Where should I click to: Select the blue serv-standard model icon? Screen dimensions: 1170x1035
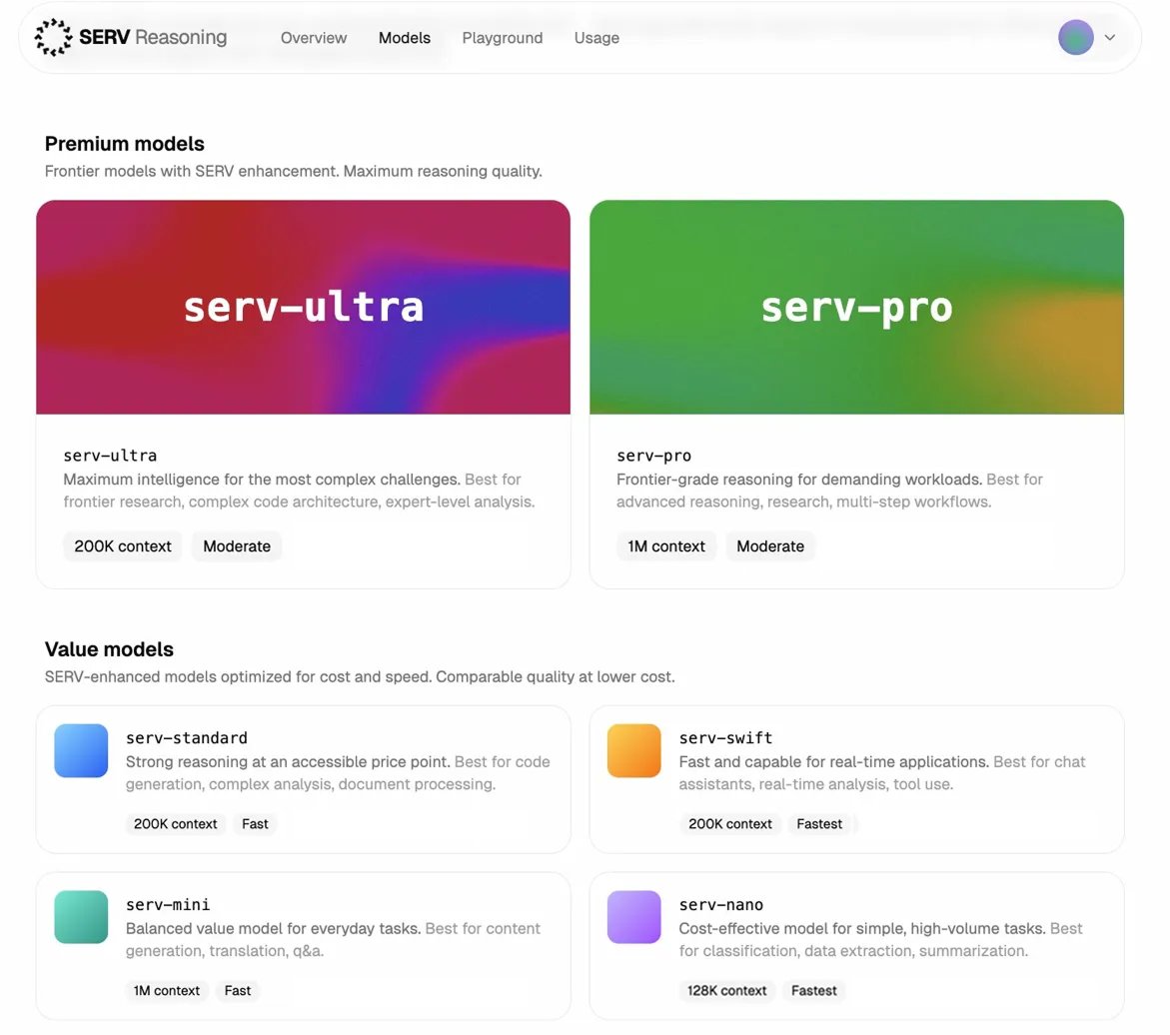point(80,750)
